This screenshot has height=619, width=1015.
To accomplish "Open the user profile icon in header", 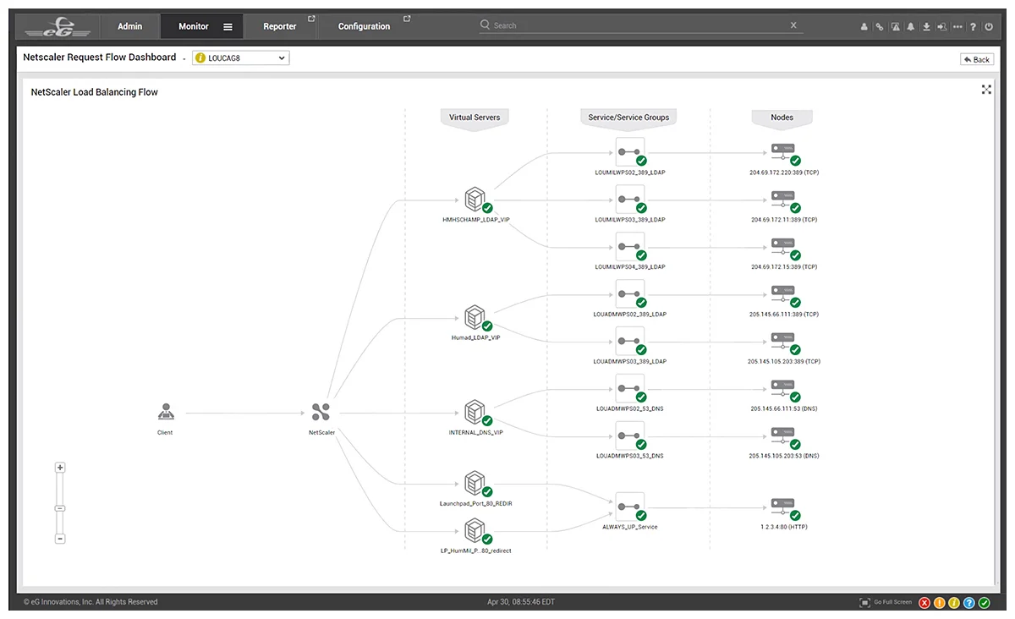I will [x=864, y=26].
